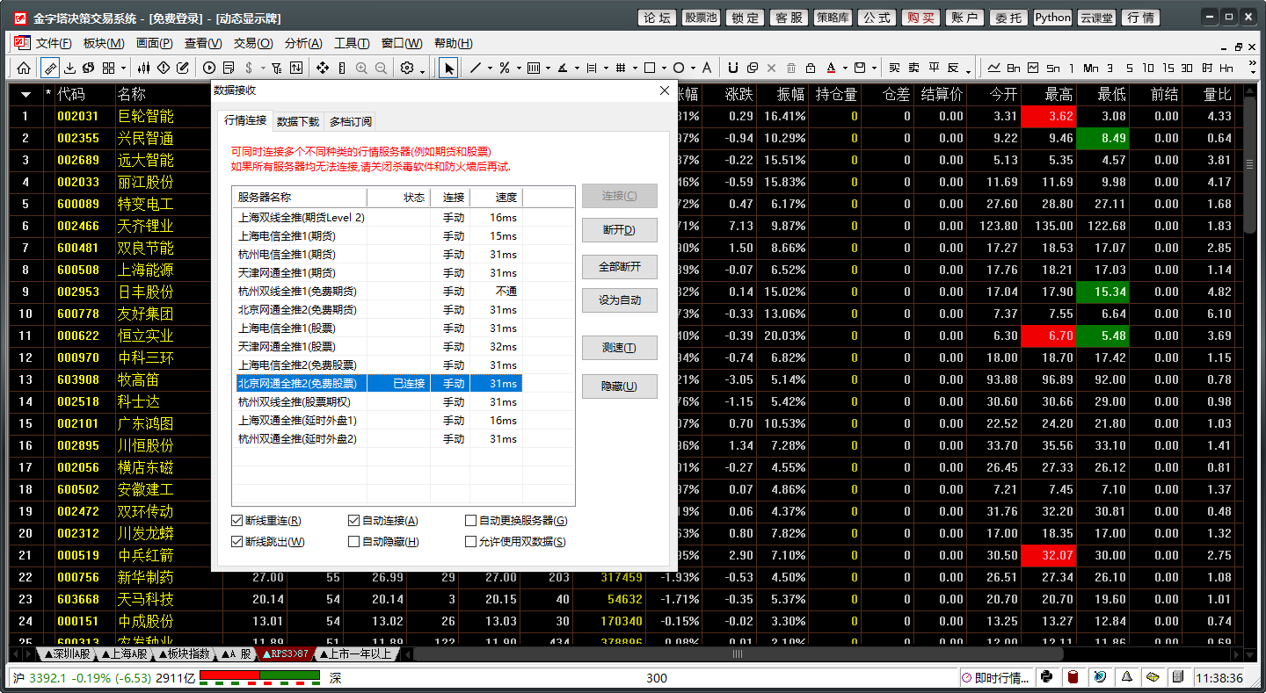Select the 杭州双线全推(股票期权) server row
1266x693 pixels.
tap(379, 402)
